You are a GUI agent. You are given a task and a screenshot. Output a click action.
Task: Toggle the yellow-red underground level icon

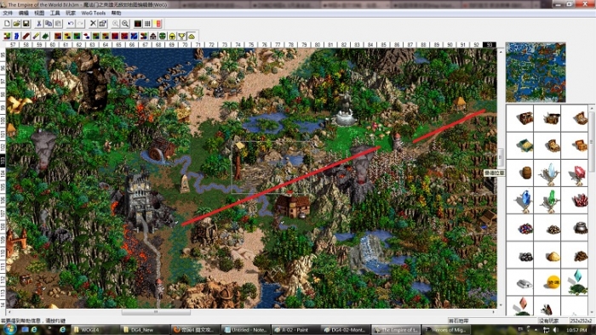tap(158, 24)
